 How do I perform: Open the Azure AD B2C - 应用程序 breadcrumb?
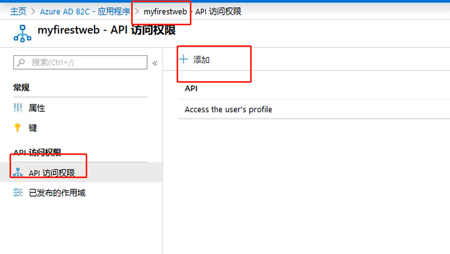point(85,12)
